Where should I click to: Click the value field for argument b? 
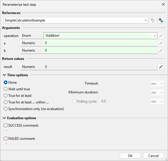[x=100, y=50]
